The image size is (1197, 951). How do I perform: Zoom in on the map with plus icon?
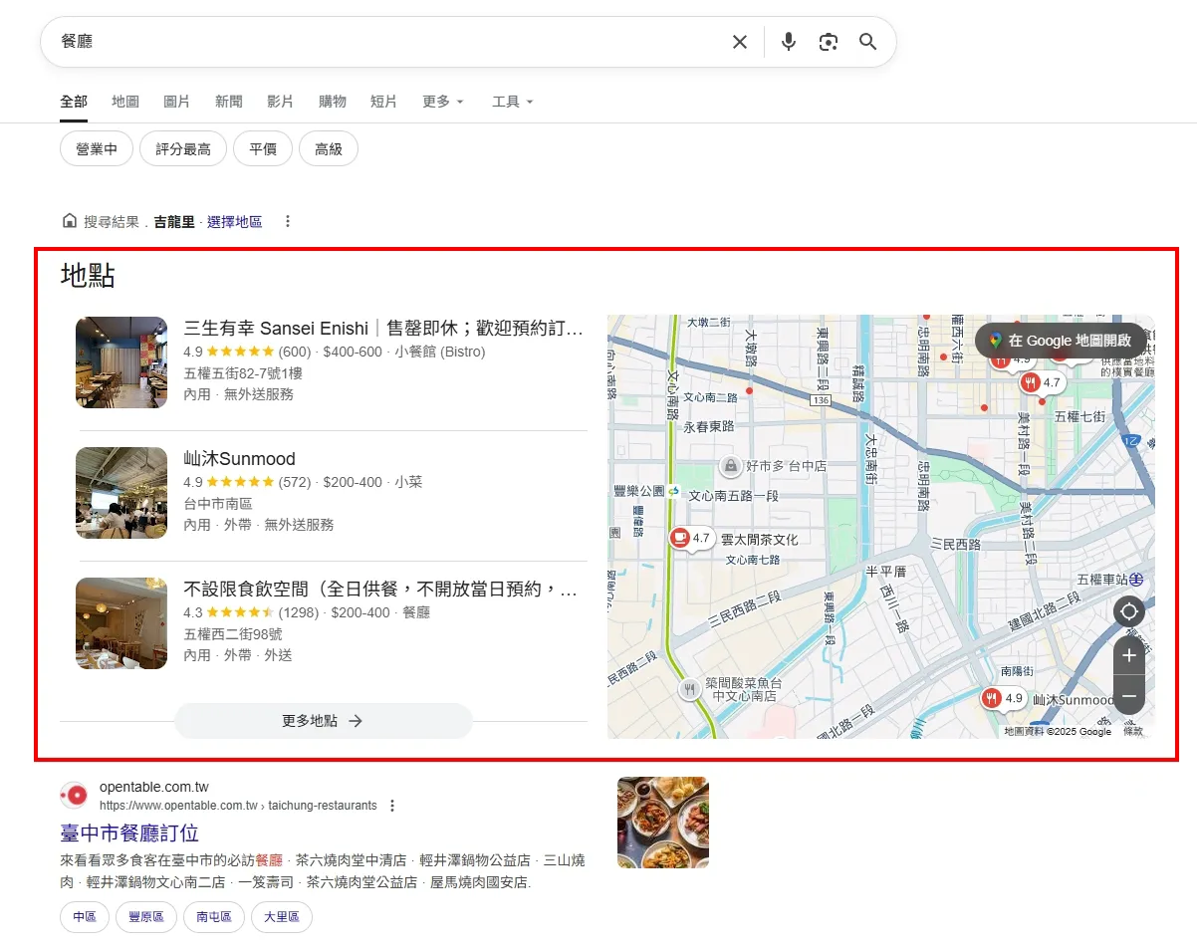1128,655
